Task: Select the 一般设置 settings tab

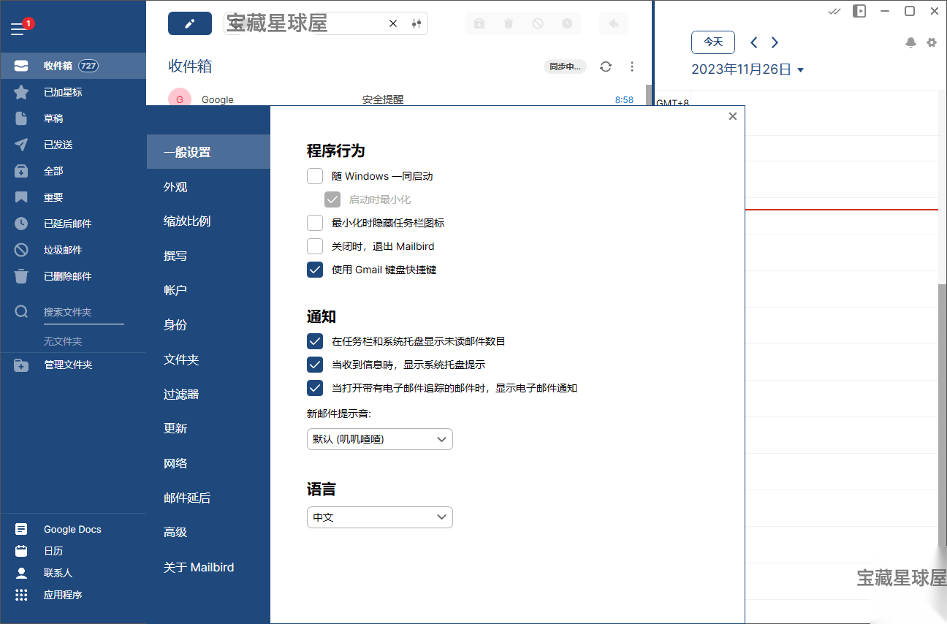Action: (208, 152)
